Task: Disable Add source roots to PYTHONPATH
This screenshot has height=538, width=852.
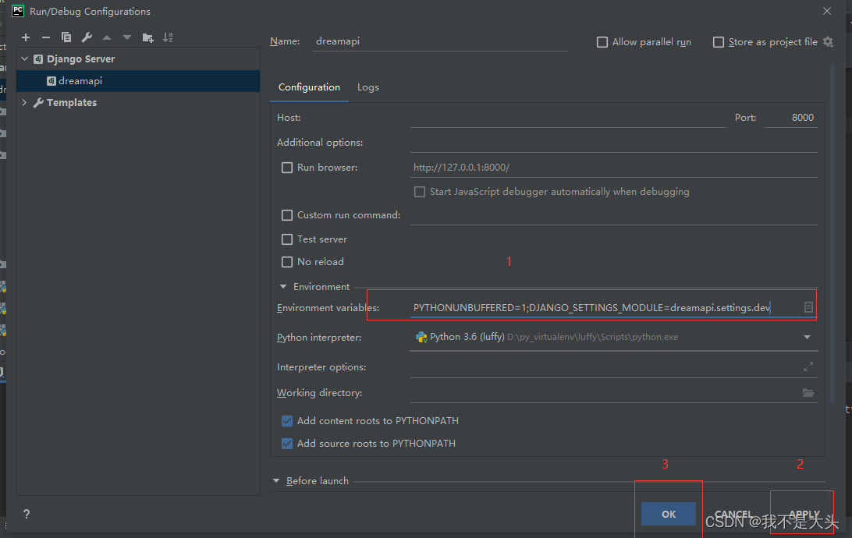Action: click(x=287, y=443)
